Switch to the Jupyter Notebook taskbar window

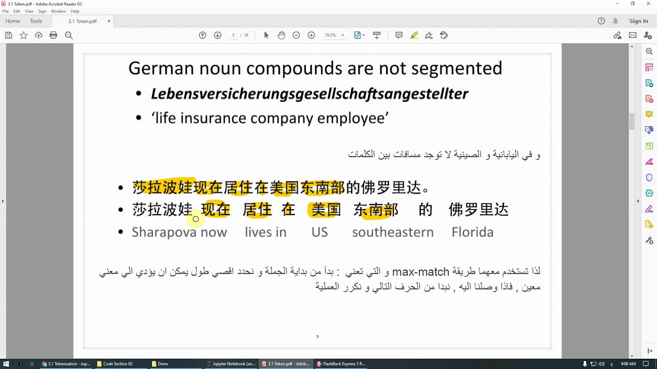point(230,364)
